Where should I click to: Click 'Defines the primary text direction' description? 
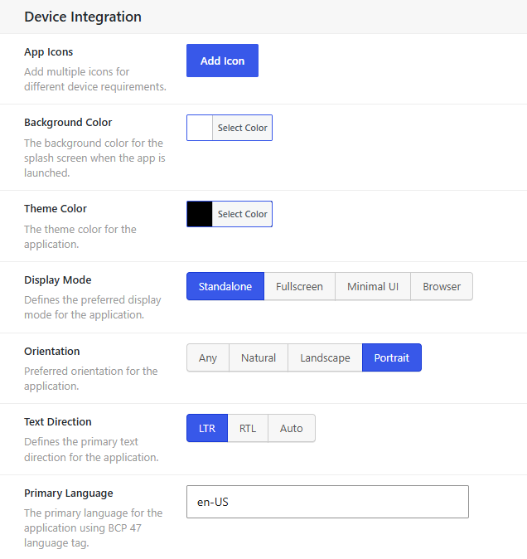point(91,450)
